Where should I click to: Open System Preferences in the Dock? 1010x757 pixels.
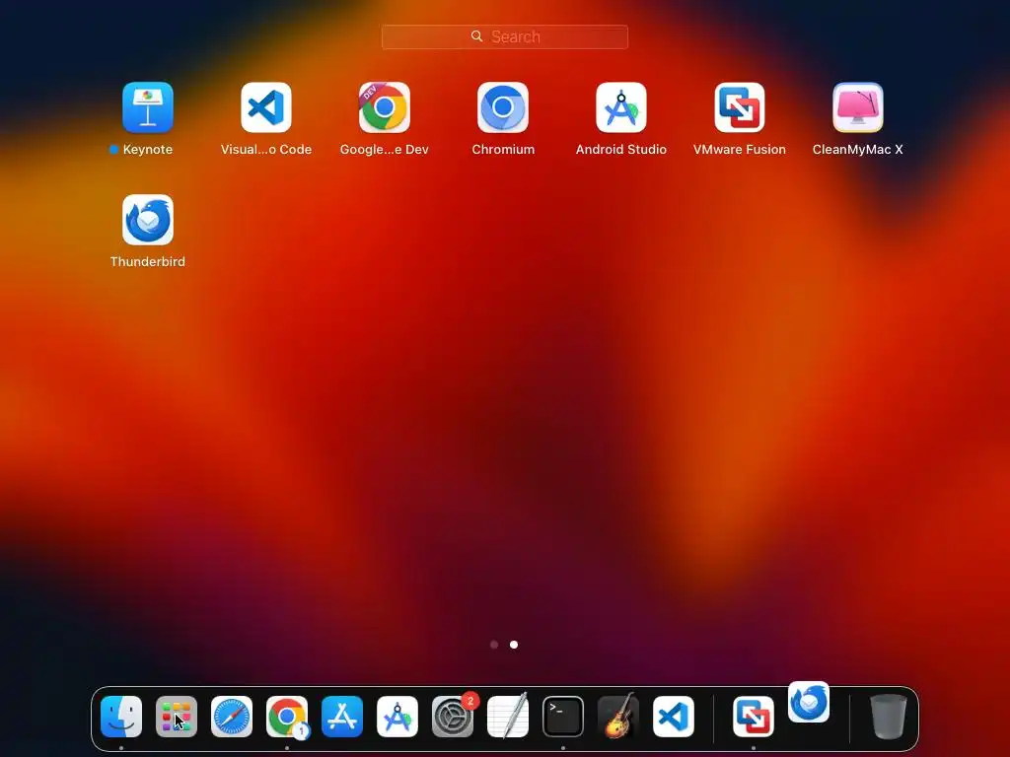point(453,717)
